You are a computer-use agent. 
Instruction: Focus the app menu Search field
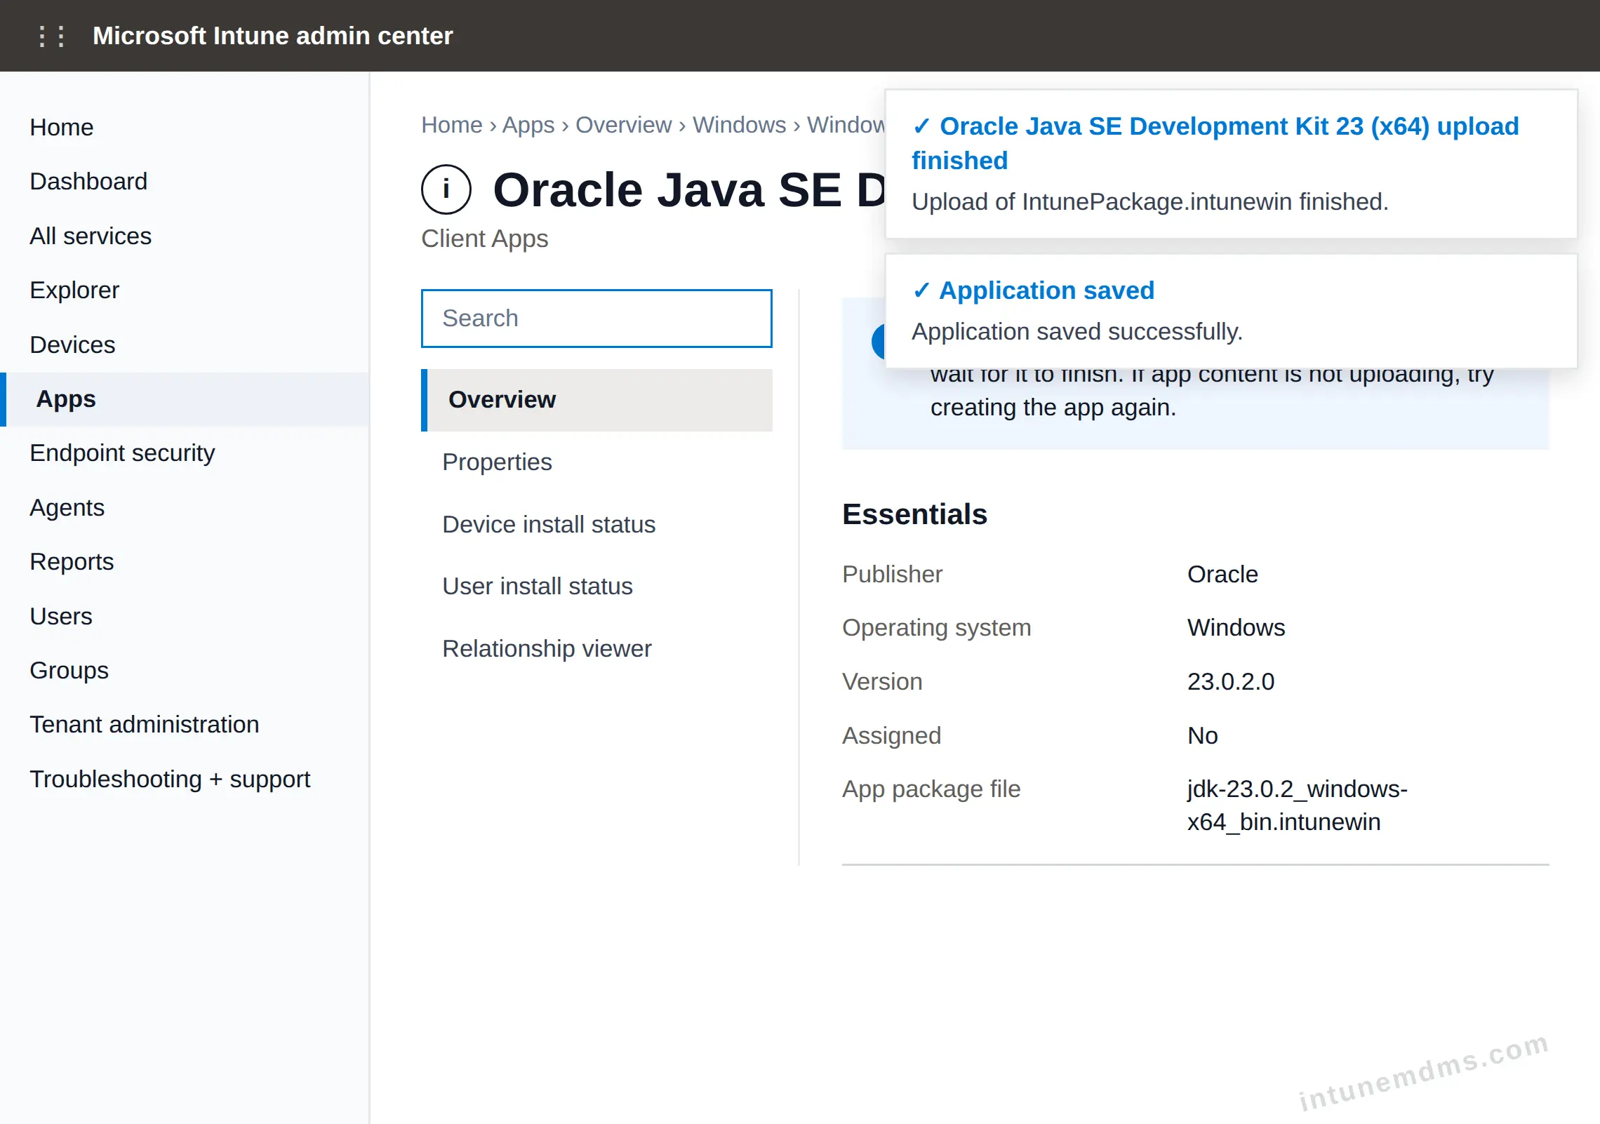coord(596,319)
